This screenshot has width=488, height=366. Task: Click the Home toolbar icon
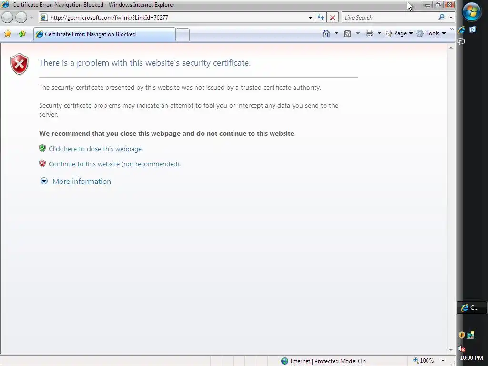click(x=326, y=33)
